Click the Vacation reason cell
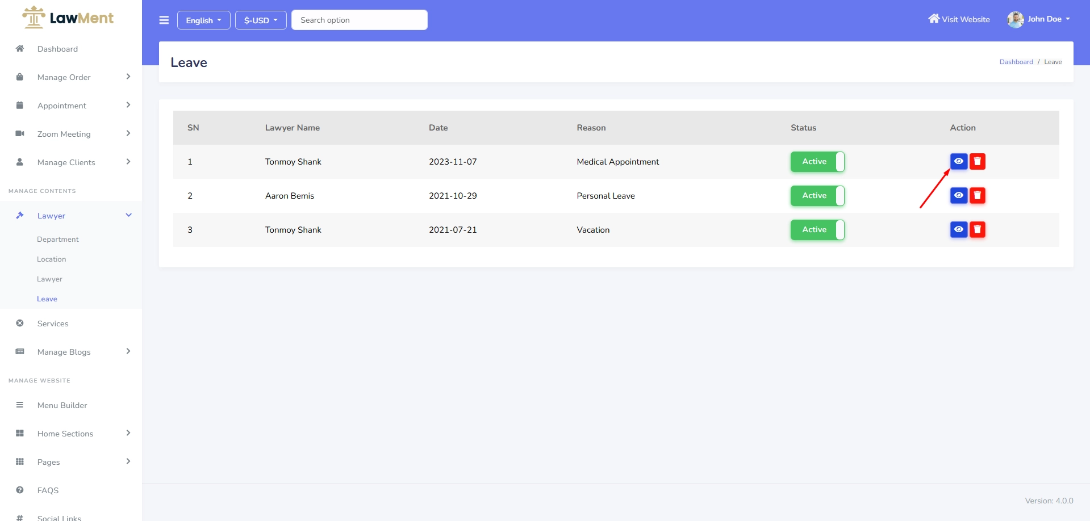The width and height of the screenshot is (1090, 521). coord(594,230)
